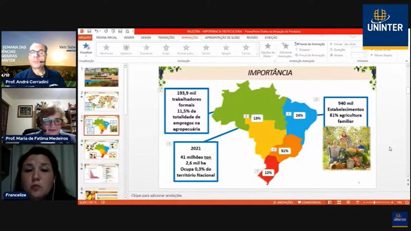Select the Aparecer animation effect
This screenshot has width=411, height=231.
126,48
